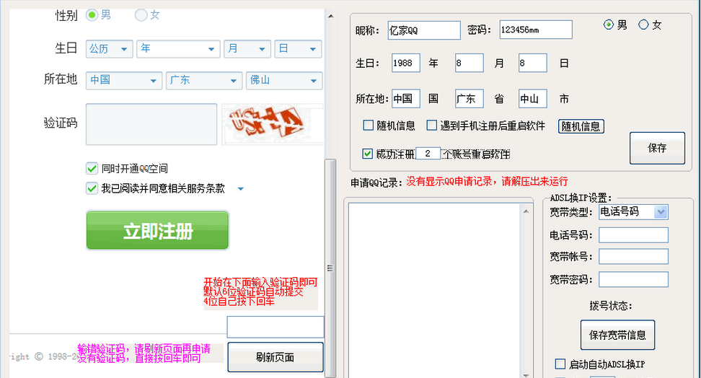Click the 保存 button
This screenshot has height=378, width=701.
657,148
